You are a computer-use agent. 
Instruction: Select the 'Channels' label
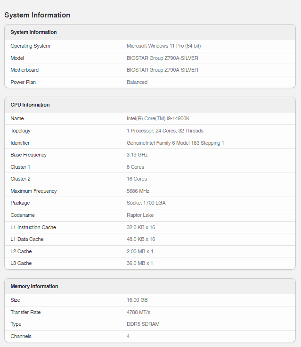point(21,336)
